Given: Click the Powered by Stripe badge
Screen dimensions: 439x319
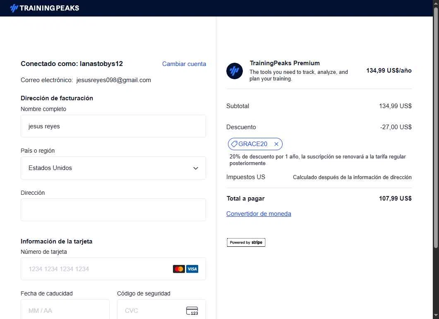Looking at the screenshot, I should (246, 243).
